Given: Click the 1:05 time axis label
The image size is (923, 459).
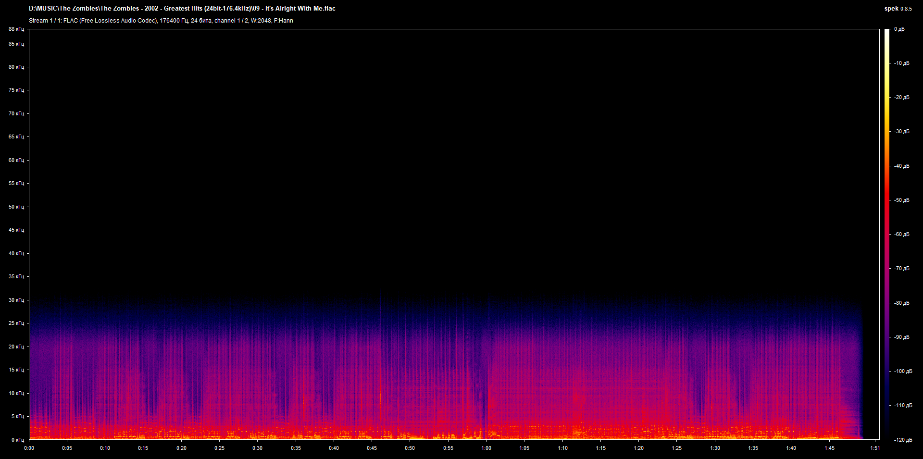Looking at the screenshot, I should pos(524,448).
